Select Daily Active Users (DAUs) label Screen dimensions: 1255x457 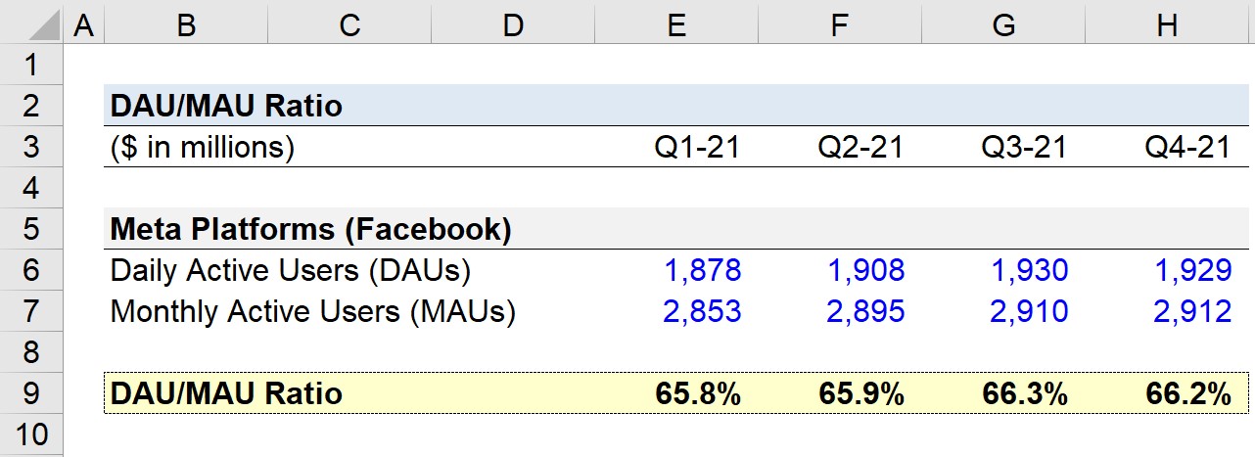click(290, 270)
